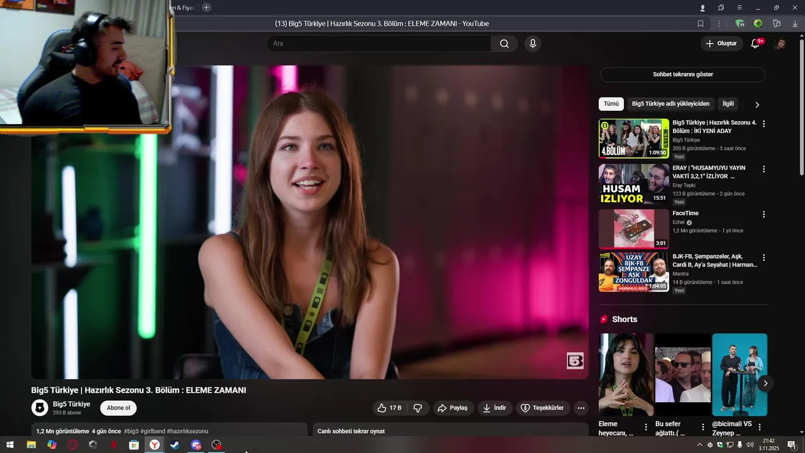Open the browser hamburger menu

[x=740, y=8]
